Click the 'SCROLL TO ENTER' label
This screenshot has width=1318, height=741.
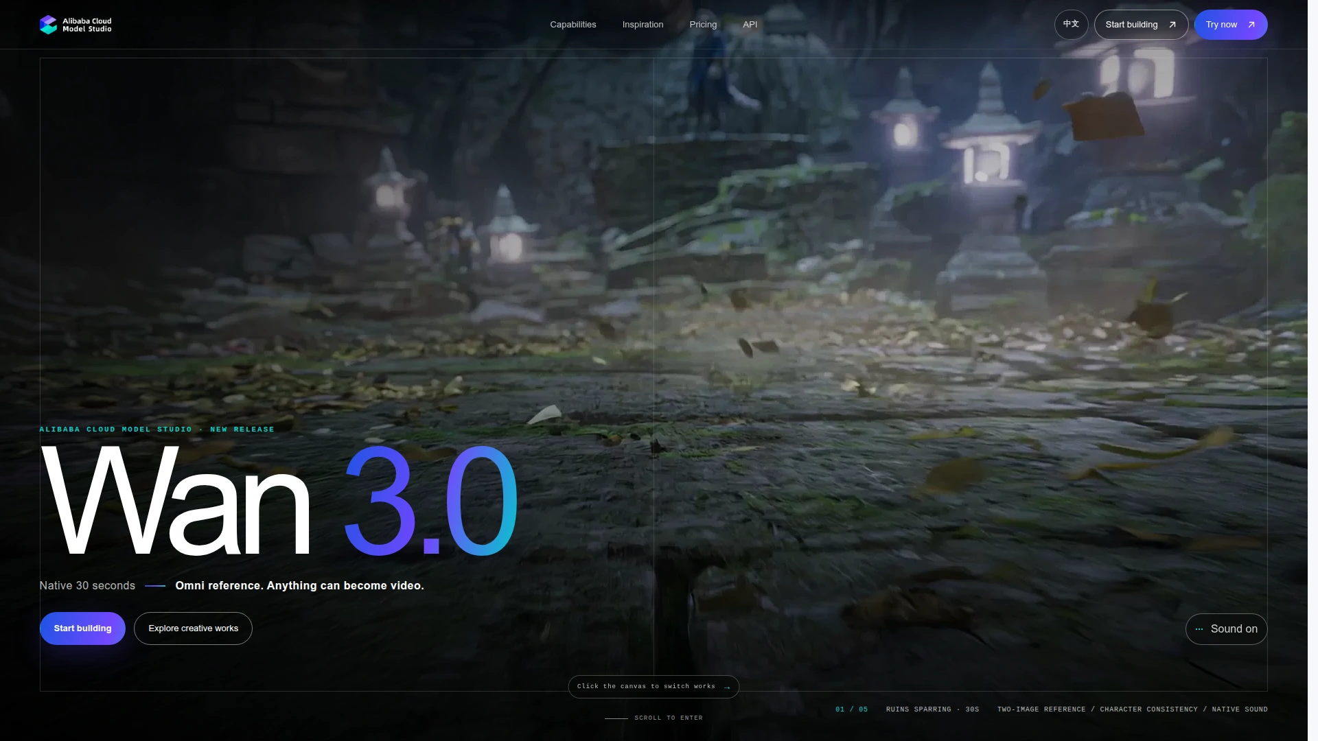[x=668, y=718]
